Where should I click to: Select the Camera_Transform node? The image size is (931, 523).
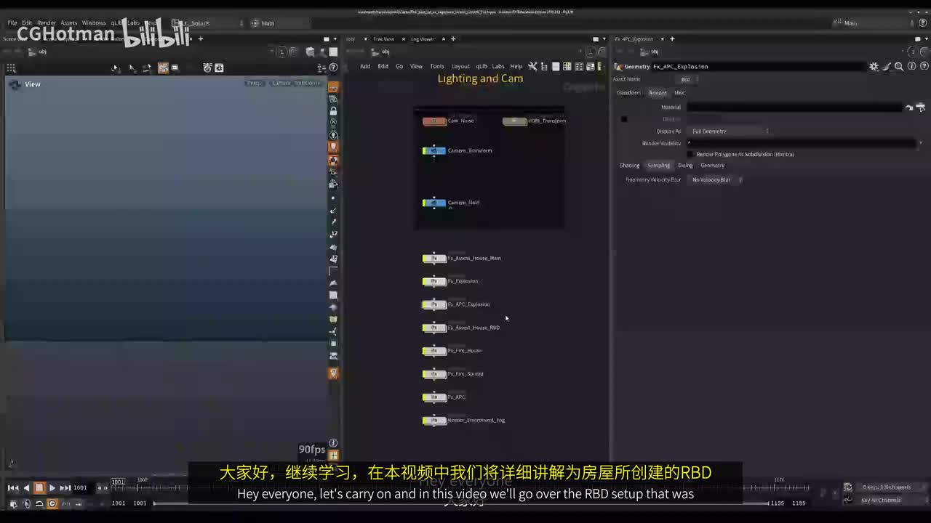(x=434, y=151)
